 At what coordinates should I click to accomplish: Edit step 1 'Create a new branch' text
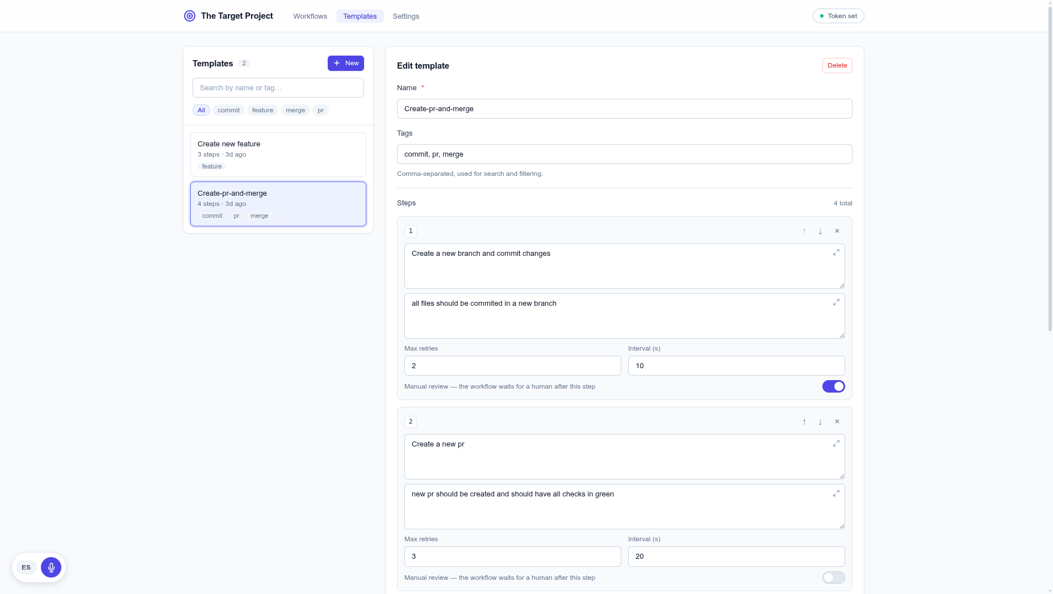pos(625,266)
